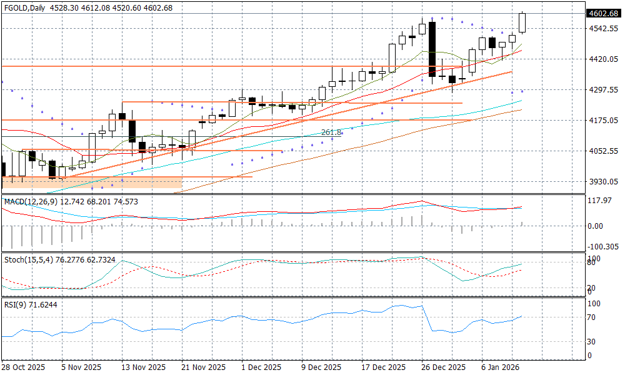Viewport: 625px width, 375px height.
Task: Click the shaded orange rectangle zone
Action: 92,182
